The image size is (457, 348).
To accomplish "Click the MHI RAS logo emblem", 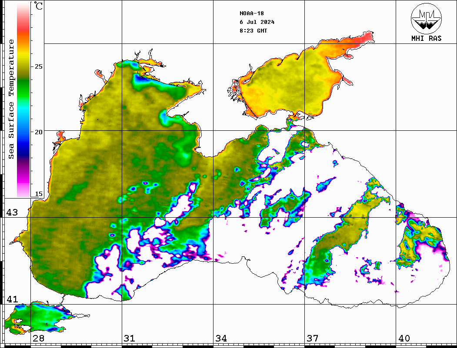I will [426, 18].
